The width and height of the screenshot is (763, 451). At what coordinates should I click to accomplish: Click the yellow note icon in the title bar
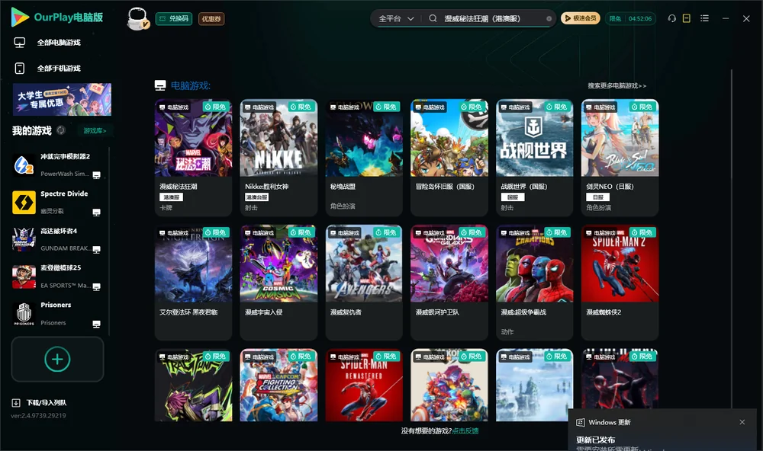pos(687,18)
